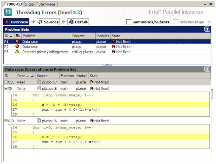
Task: Click the Function column header
Action: [x=67, y=76]
